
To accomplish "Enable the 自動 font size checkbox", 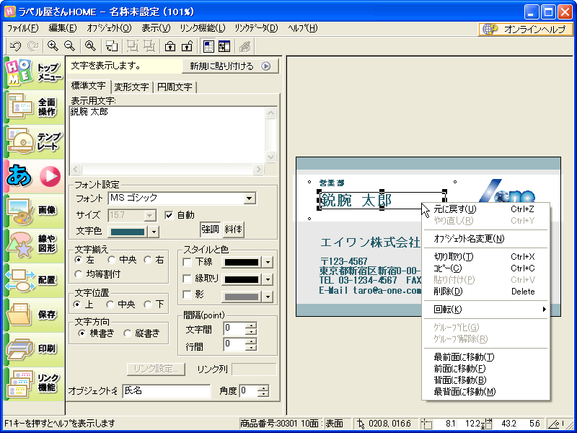I will tap(169, 215).
